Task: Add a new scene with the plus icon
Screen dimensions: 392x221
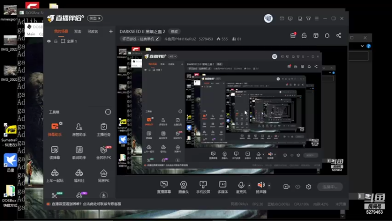Action: pyautogui.click(x=111, y=31)
